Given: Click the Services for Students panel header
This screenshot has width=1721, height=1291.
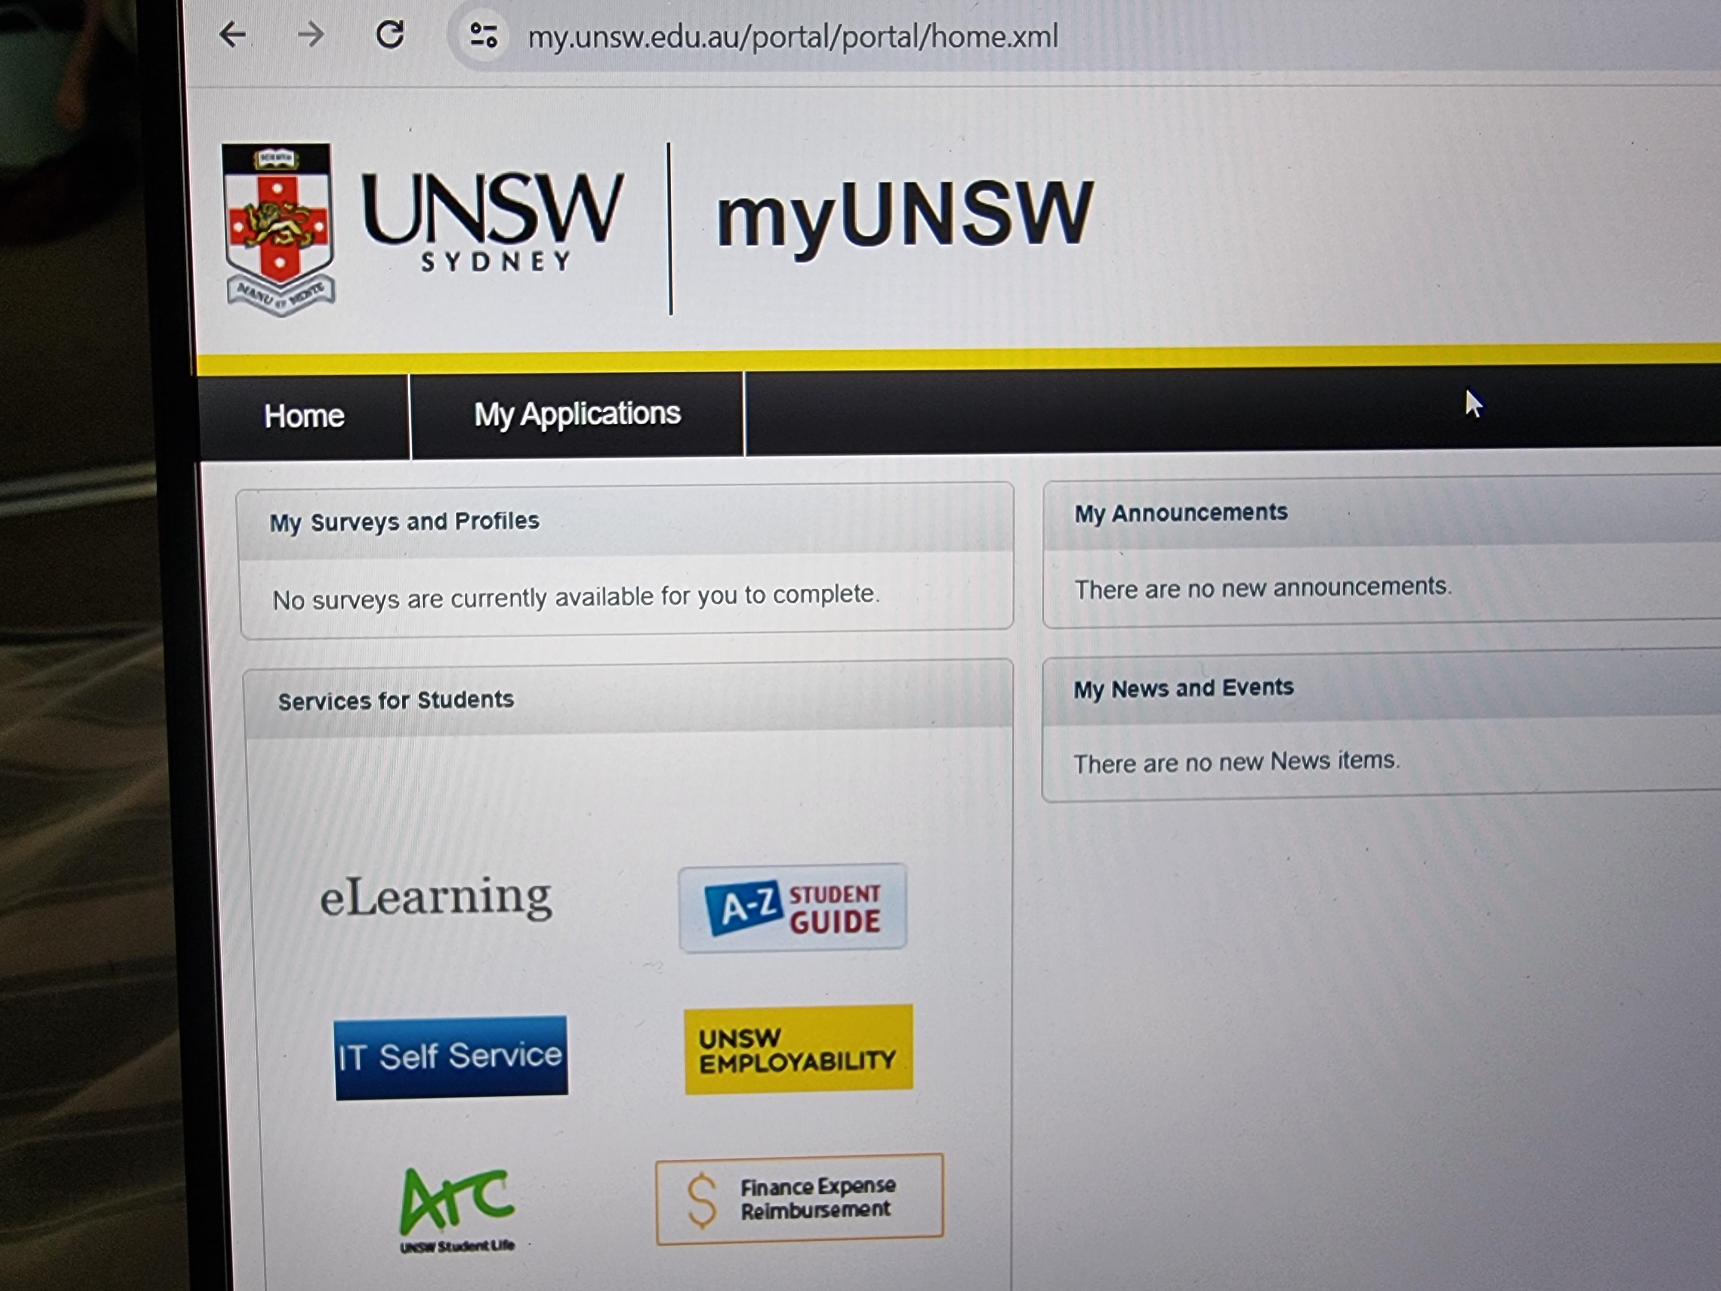Looking at the screenshot, I should click(x=628, y=700).
